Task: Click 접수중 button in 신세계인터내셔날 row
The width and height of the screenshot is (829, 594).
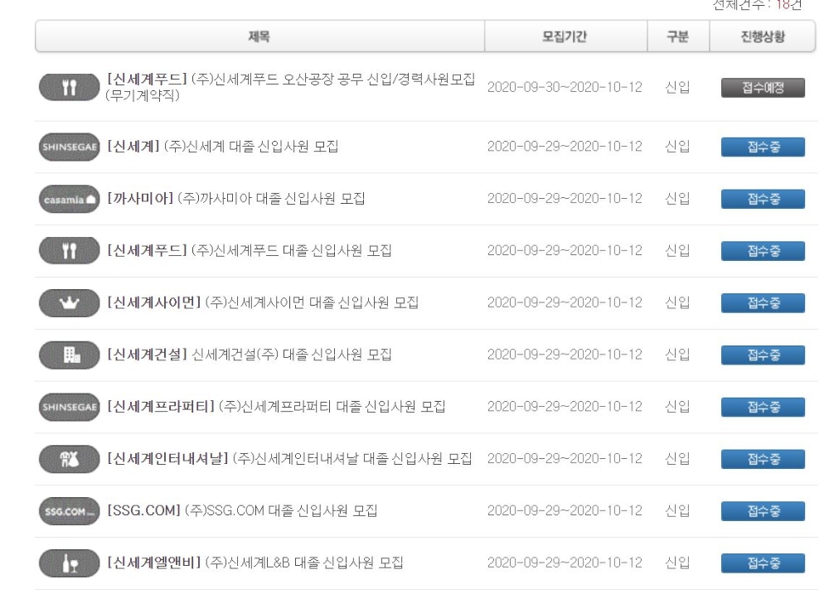Action: [x=763, y=459]
